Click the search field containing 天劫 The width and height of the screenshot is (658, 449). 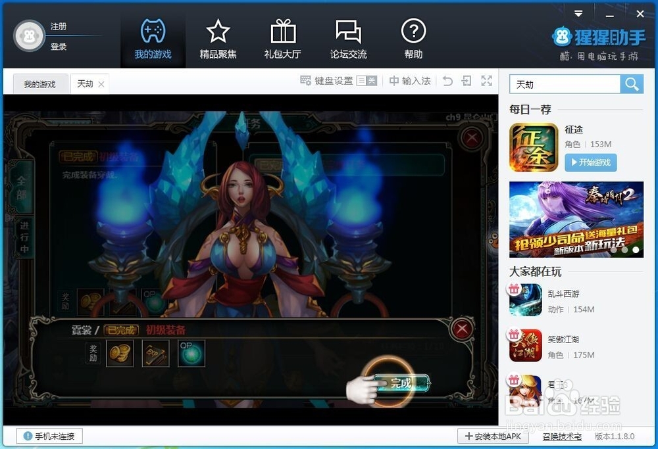565,84
